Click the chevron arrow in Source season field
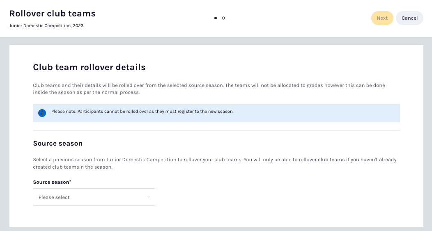The width and height of the screenshot is (432, 231). click(x=149, y=197)
